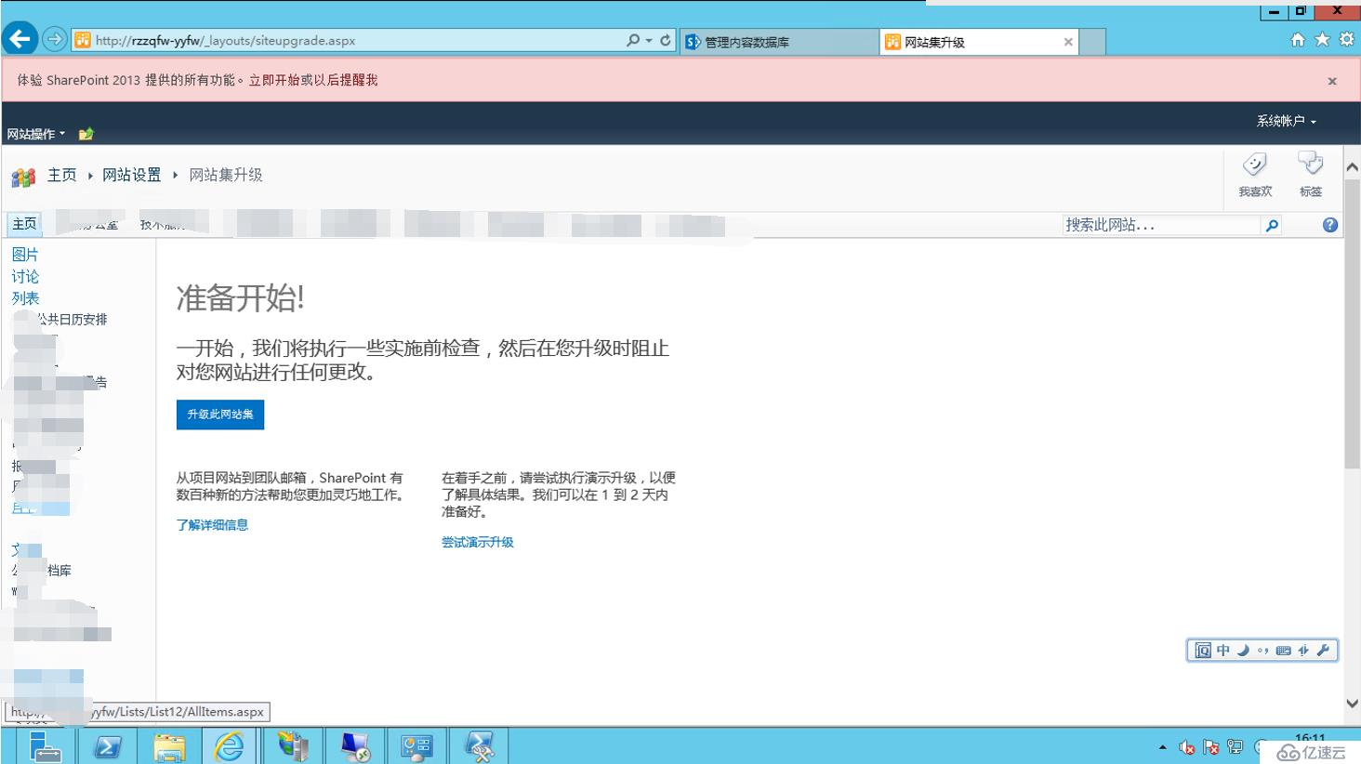Click the page scrollbar up arrow
This screenshot has width=1361, height=764.
(1353, 167)
